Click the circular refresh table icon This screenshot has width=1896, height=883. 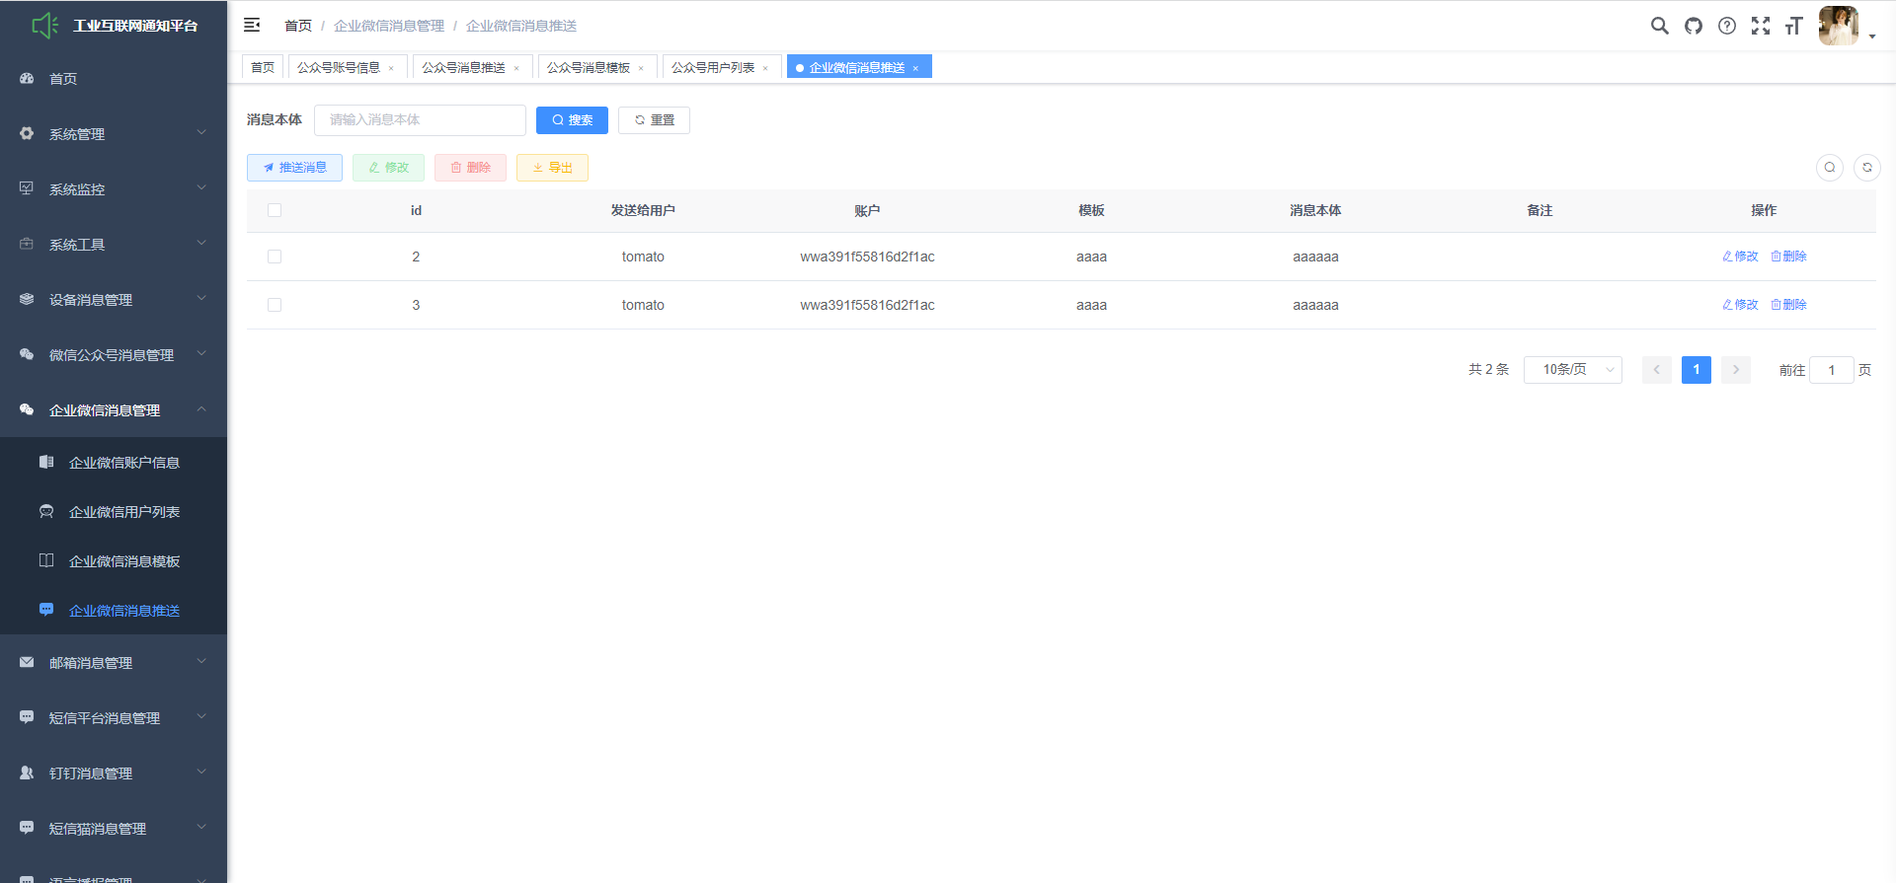click(1867, 168)
